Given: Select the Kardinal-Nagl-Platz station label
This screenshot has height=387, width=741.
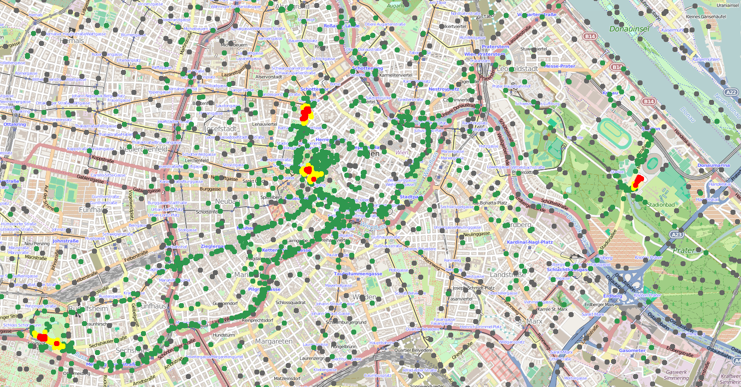Looking at the screenshot, I should click(x=530, y=242).
